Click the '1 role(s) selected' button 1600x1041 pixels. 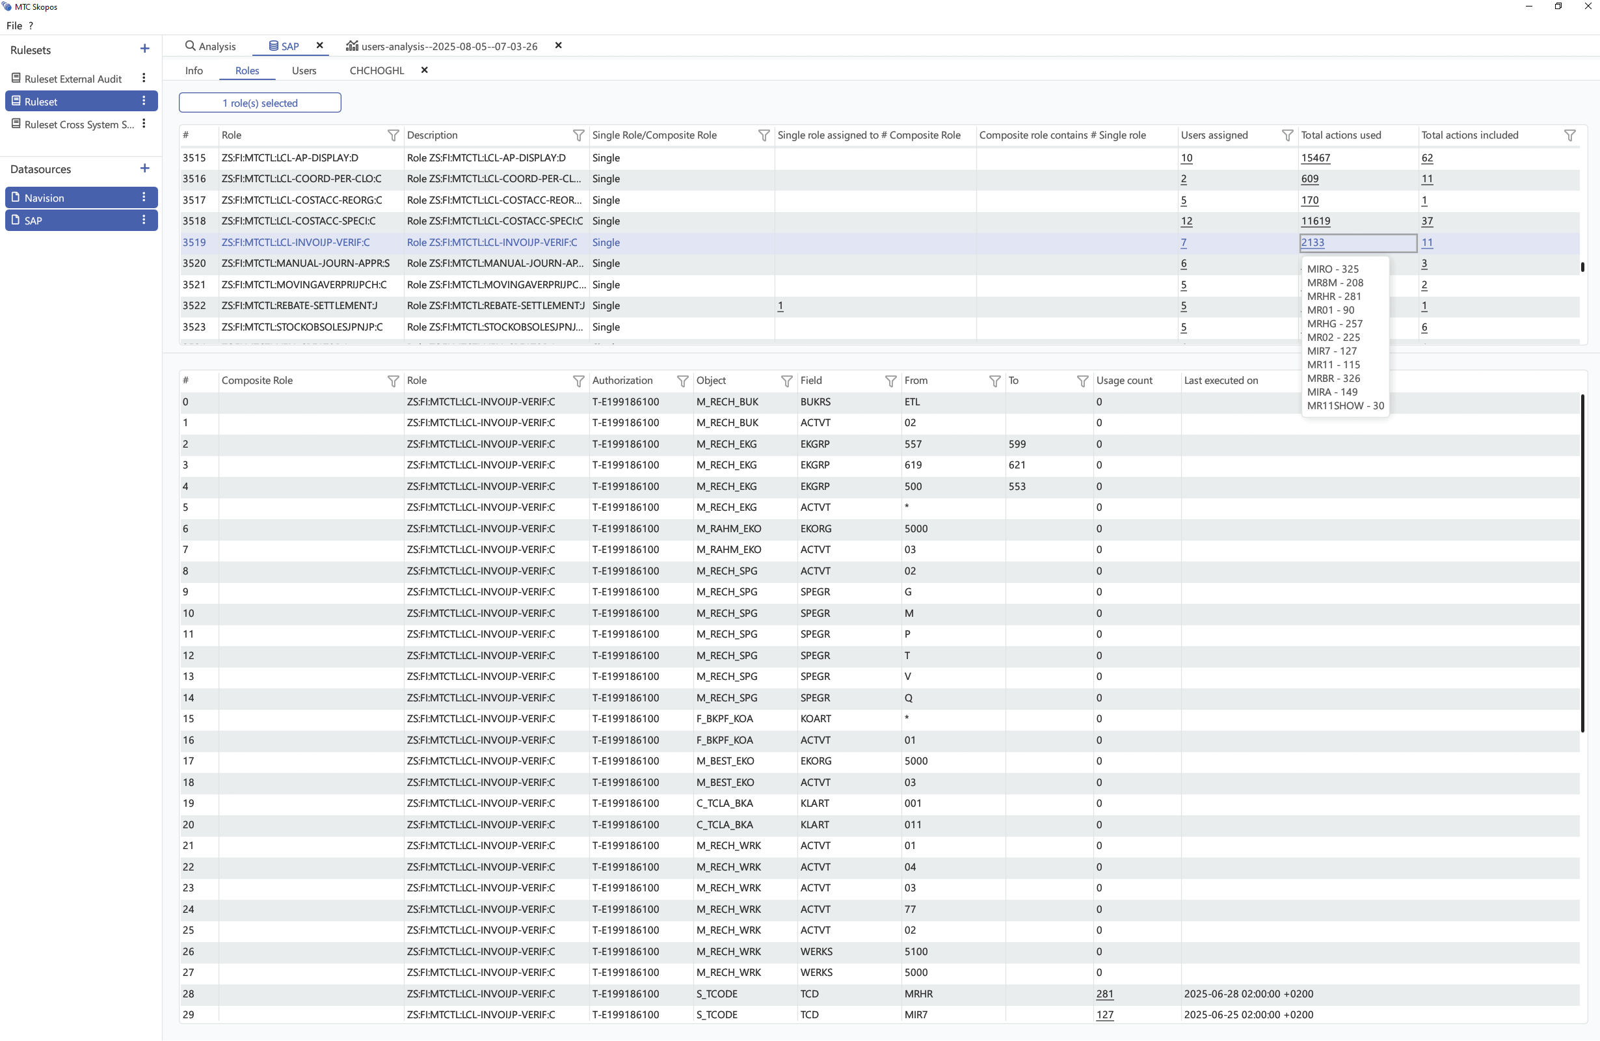[x=260, y=103]
